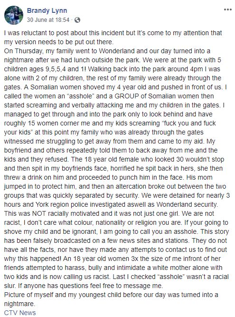Screen dimensions: 235x317
Task: Click the capitalized word "GROUP" in the post
Action: pyautogui.click(x=127, y=96)
